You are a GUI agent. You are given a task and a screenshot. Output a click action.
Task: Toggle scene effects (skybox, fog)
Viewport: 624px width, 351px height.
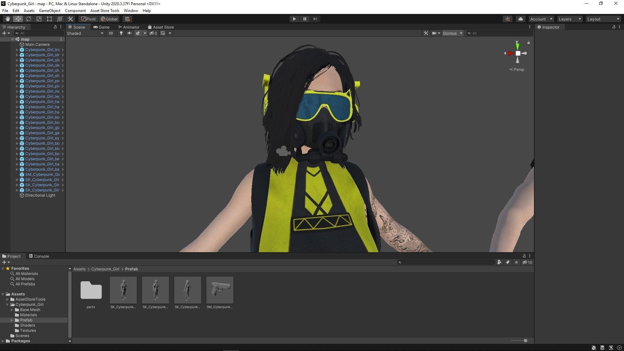(x=138, y=33)
